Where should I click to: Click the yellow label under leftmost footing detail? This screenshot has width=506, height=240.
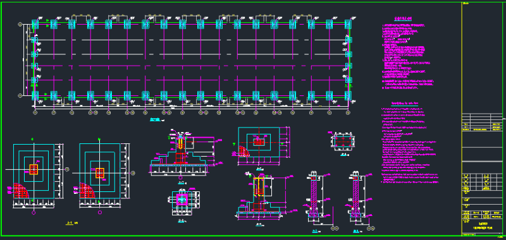click(69, 222)
